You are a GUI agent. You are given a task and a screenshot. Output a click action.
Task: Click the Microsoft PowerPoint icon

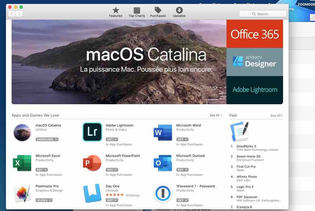pyautogui.click(x=92, y=163)
